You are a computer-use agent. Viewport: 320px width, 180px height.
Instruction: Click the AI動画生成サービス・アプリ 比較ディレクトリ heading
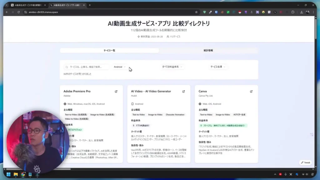point(159,23)
